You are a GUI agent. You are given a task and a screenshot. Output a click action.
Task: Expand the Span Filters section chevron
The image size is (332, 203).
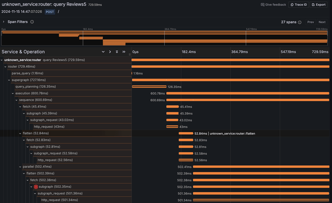pos(3,22)
